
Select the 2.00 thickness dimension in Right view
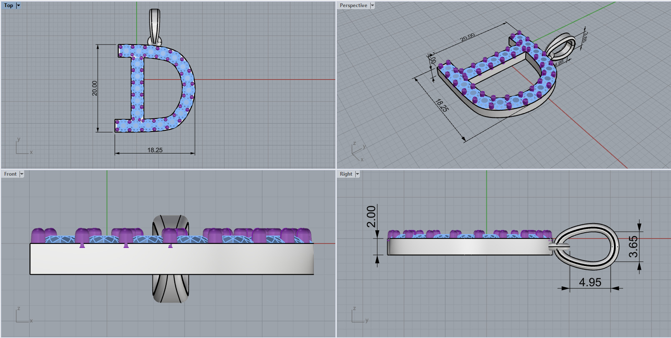click(x=371, y=216)
